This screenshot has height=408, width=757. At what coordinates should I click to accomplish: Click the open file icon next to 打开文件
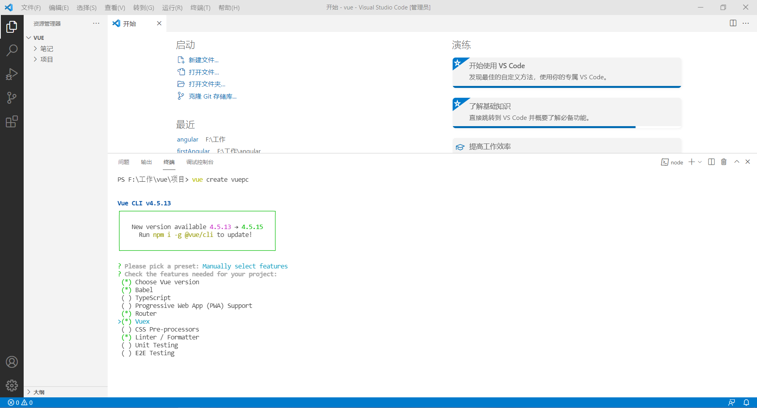181,72
